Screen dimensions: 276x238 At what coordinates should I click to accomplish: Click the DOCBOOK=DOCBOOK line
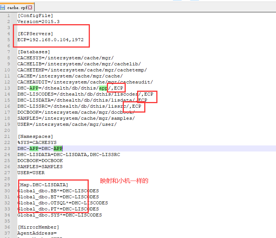click(40, 161)
